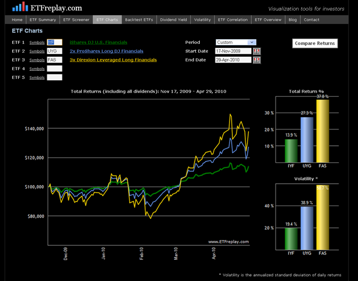
Task: Open the 3x Direxion Leveraged Long Financials link
Action: coord(108,60)
